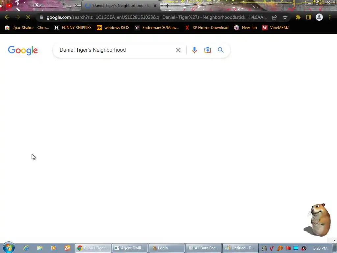Image resolution: width=337 pixels, height=253 pixels.
Task: Launch Internet Explorer from the taskbar
Action: (26, 248)
